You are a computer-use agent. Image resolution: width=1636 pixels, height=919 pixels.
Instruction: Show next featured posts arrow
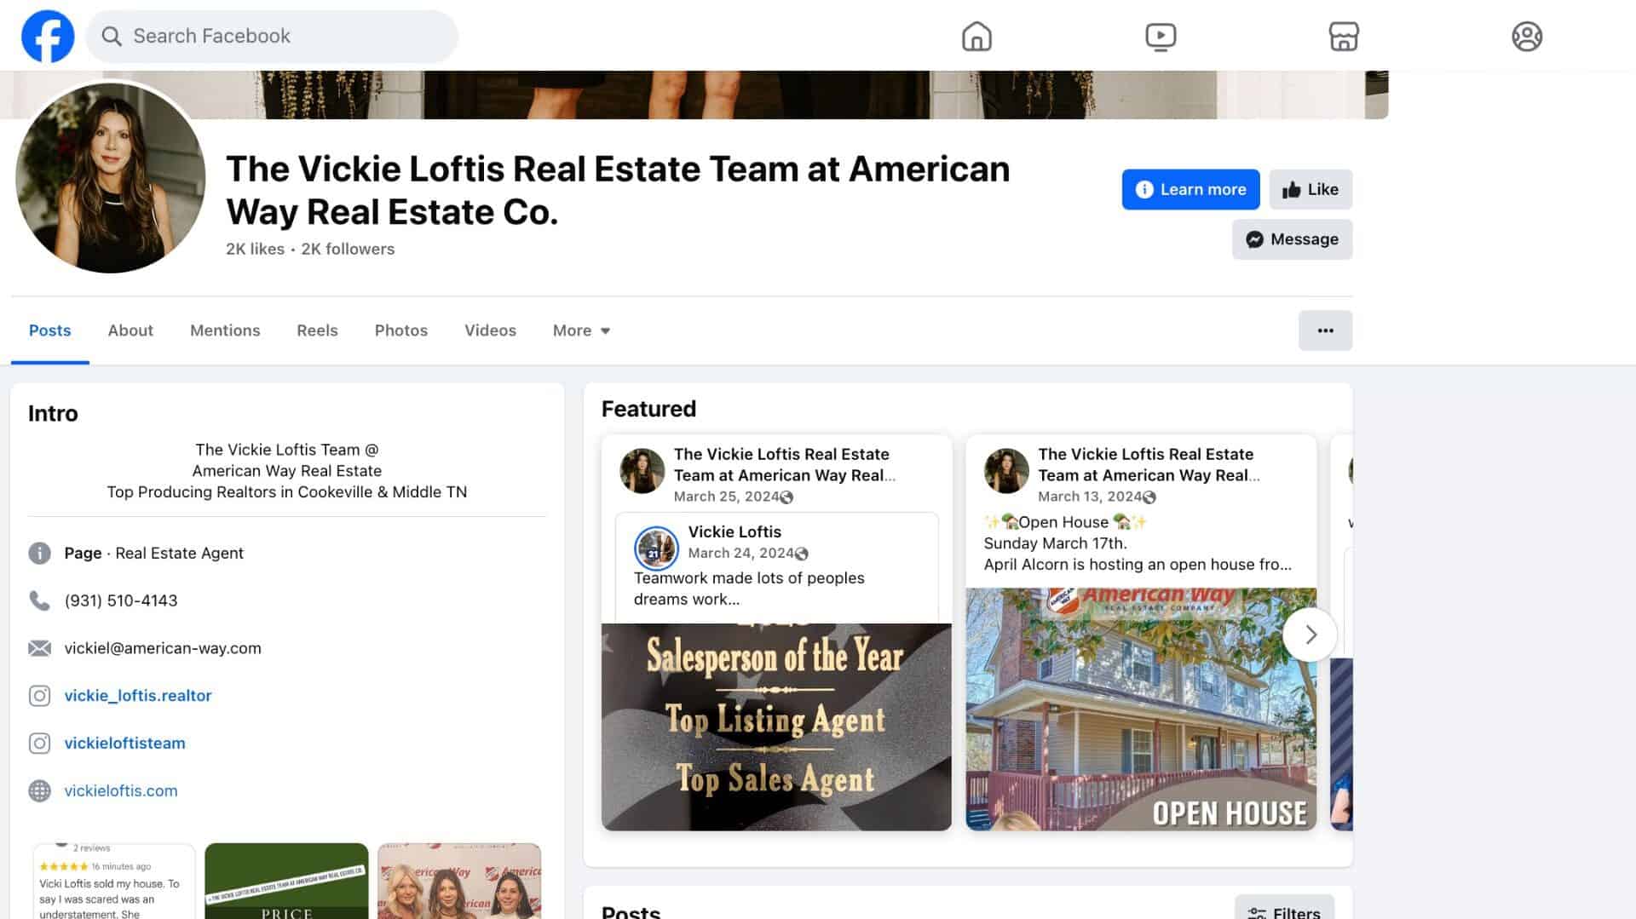[1310, 635]
